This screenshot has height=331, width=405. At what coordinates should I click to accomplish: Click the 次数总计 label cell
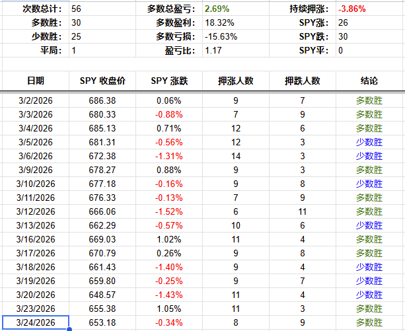(x=36, y=9)
